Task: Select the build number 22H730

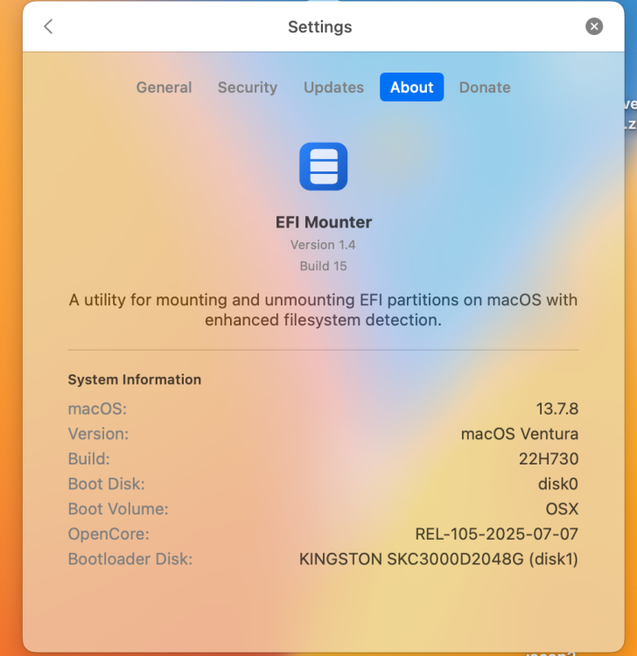Action: (x=549, y=459)
